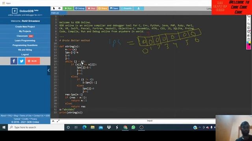252x141 pixels.
Task: Fold the if block at line 17
Action: tap(58, 65)
